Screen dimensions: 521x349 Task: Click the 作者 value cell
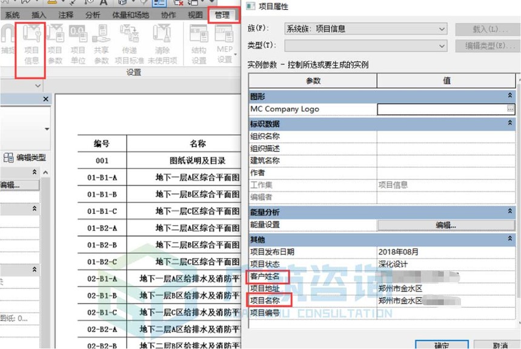[x=446, y=173]
